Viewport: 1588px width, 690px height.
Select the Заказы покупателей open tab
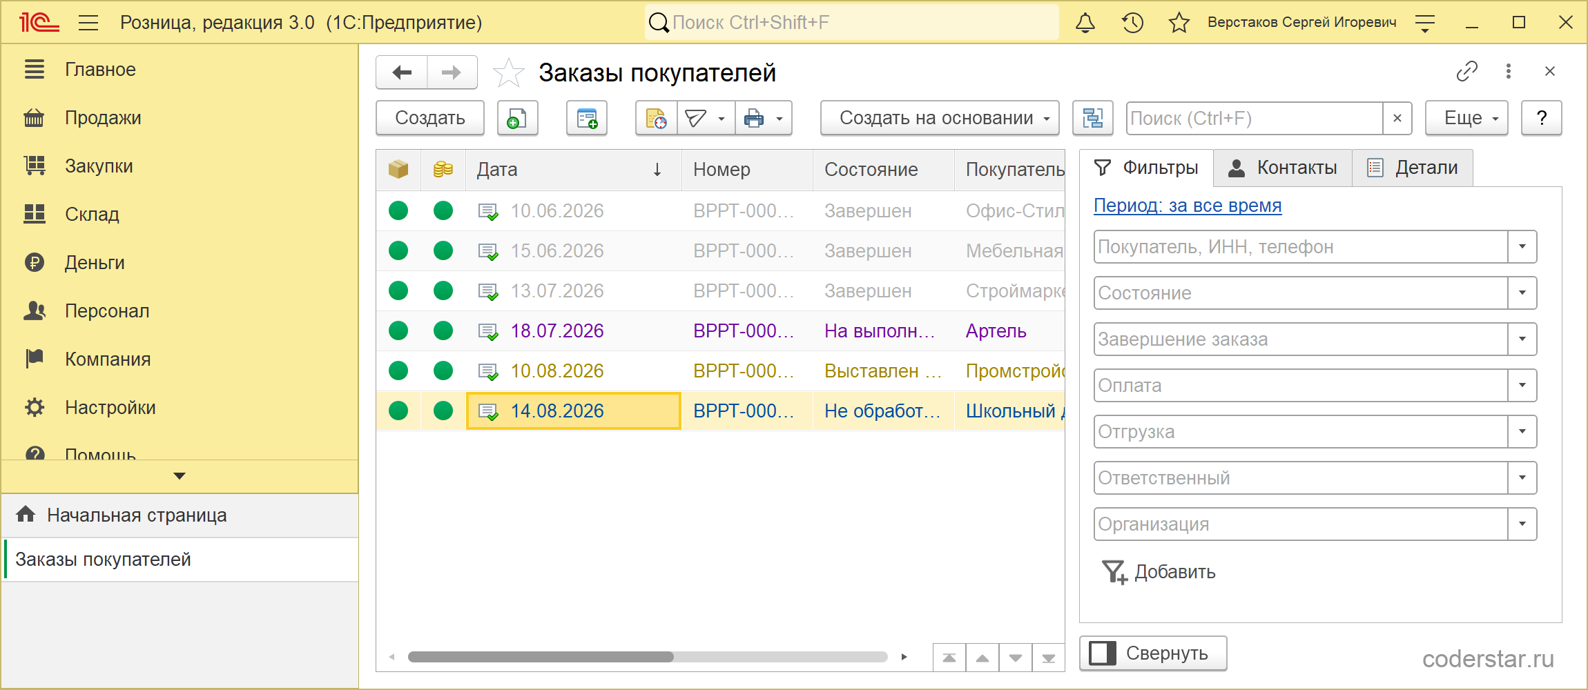coord(180,560)
